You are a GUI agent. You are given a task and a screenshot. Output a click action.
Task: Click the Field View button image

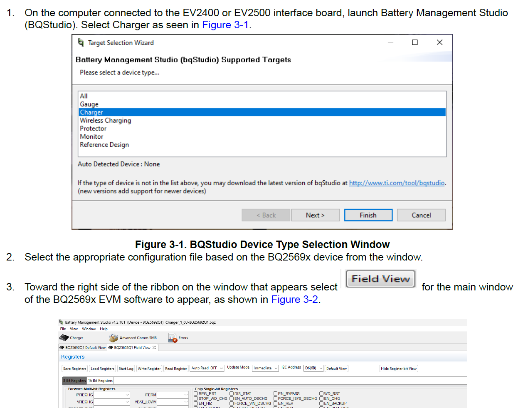(380, 279)
